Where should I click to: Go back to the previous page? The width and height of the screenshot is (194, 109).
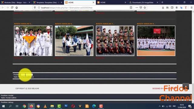(x=3, y=8)
